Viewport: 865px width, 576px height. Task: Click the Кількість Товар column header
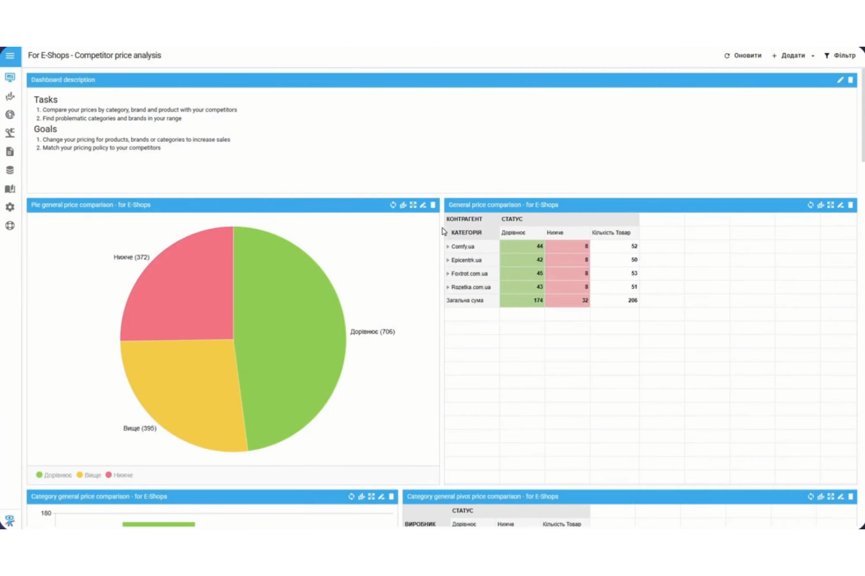(611, 233)
